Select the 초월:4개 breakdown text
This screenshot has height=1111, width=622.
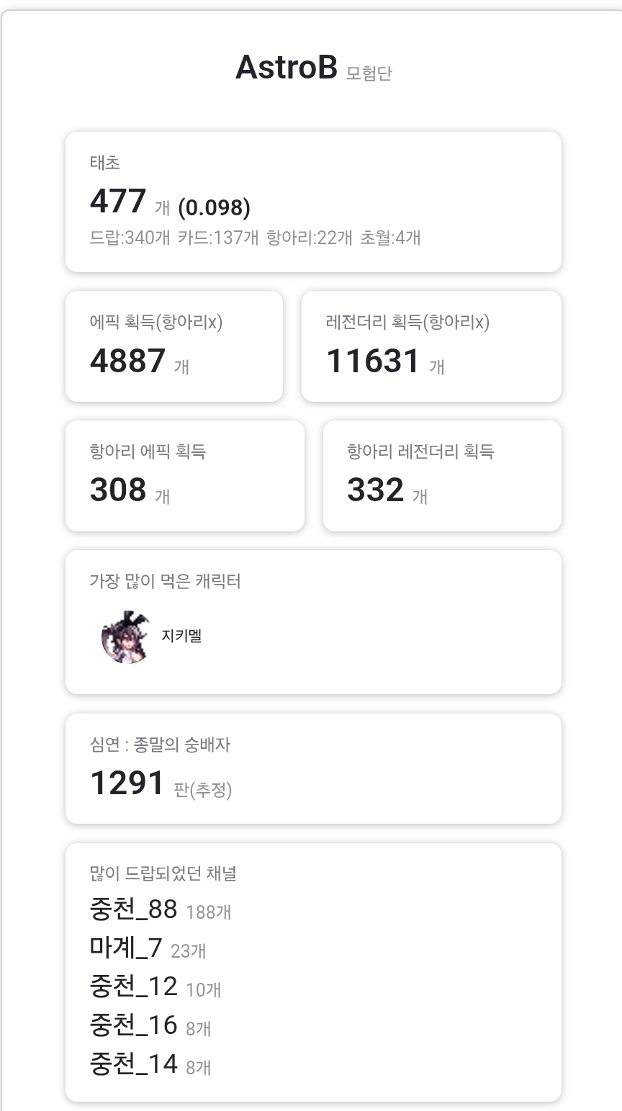click(x=390, y=238)
